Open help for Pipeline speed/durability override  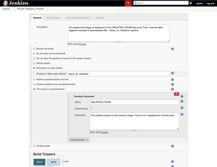point(173,80)
